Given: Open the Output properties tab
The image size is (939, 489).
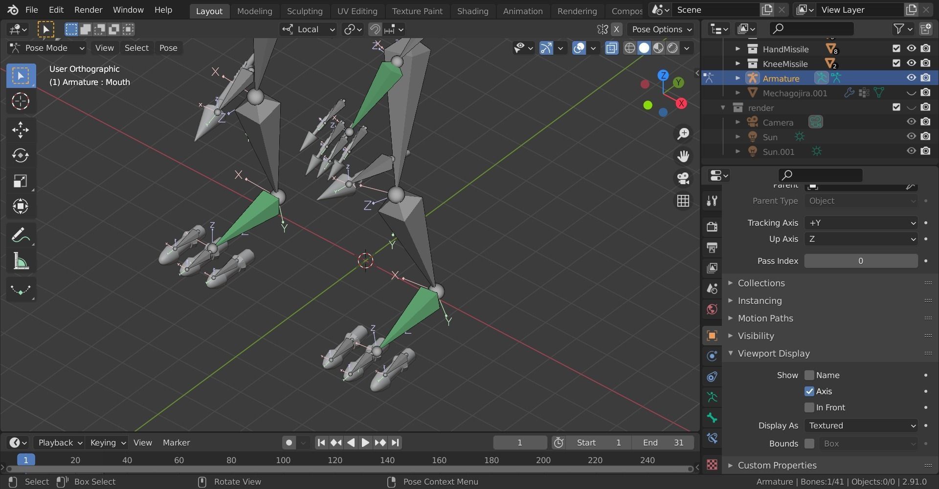Looking at the screenshot, I should (712, 247).
